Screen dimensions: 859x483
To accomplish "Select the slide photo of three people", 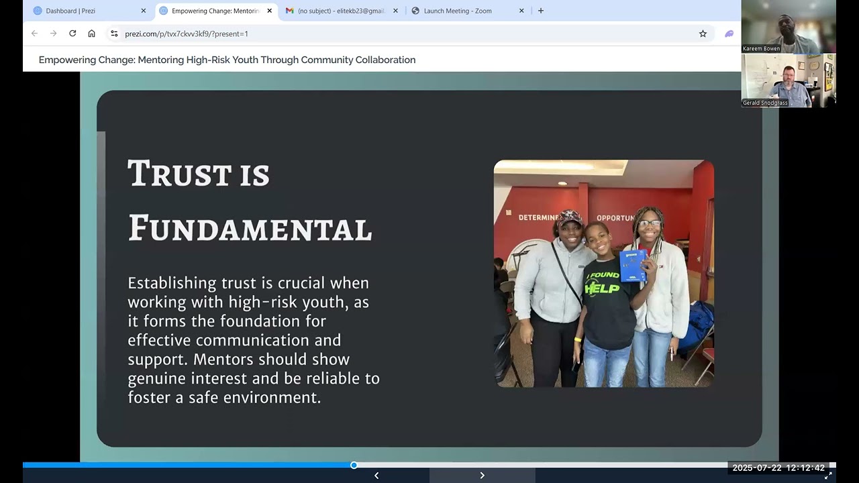I will (604, 274).
